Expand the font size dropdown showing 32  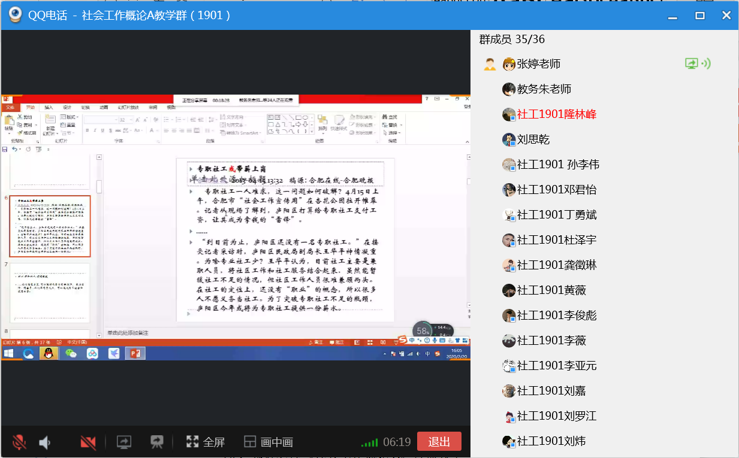click(x=130, y=120)
